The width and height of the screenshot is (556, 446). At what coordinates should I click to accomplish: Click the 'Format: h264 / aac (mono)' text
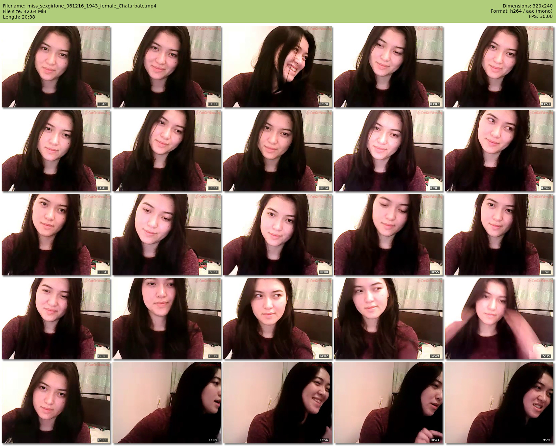tap(522, 11)
